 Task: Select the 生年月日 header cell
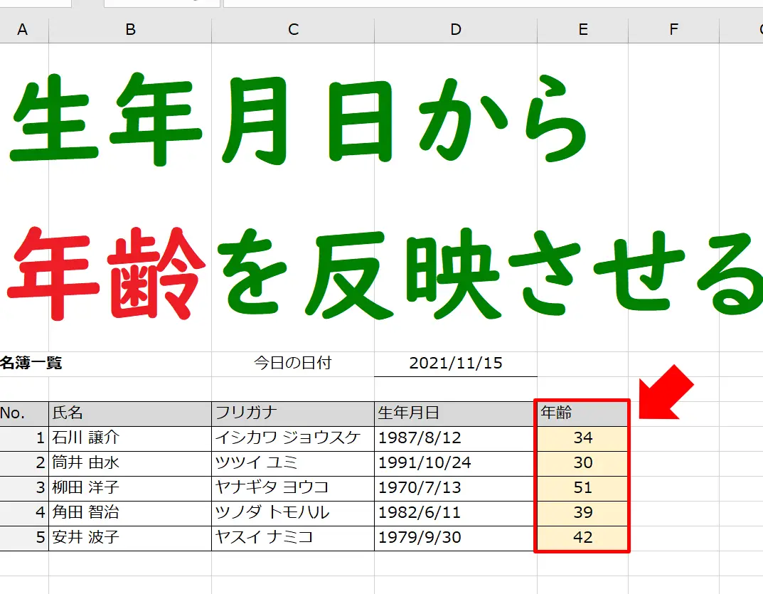(x=456, y=413)
